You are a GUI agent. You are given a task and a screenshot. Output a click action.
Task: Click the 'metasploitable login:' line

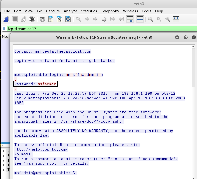tap(59, 75)
